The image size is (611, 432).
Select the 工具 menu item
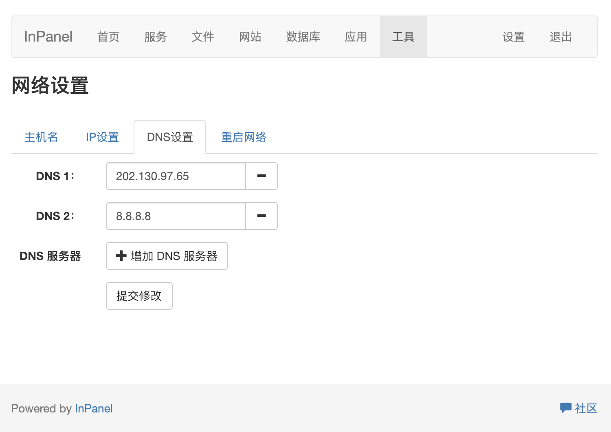pos(403,37)
